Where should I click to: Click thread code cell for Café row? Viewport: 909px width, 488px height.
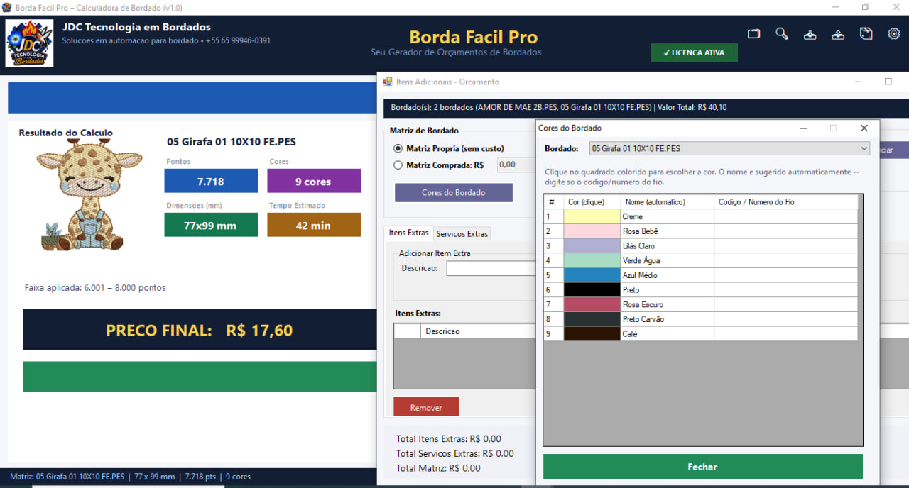pos(786,333)
